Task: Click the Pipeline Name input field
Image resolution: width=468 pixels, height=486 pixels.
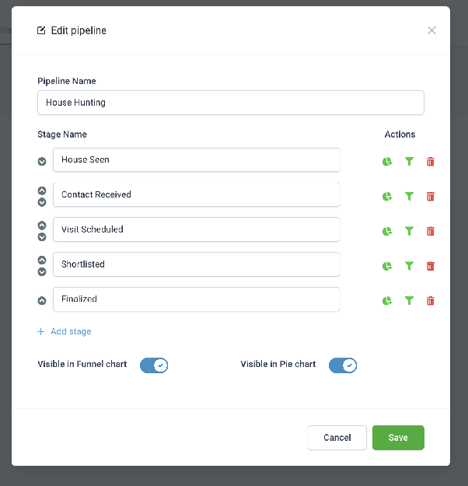Action: pos(231,103)
